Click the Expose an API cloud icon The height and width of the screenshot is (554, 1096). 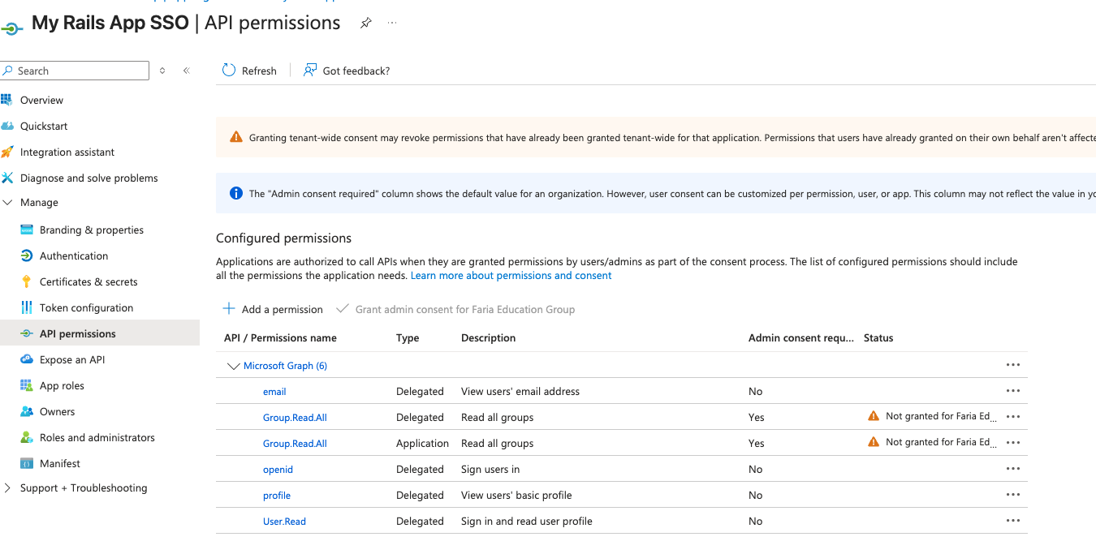click(x=26, y=359)
